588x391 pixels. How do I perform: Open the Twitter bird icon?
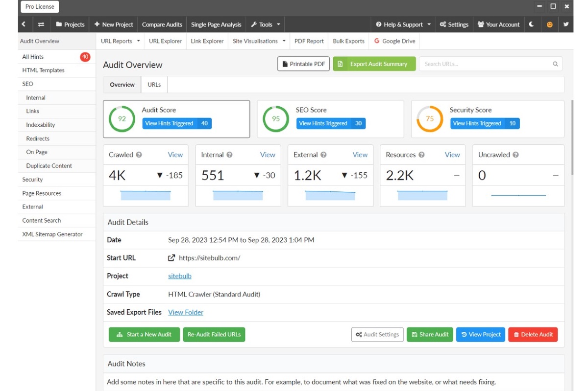(x=566, y=24)
